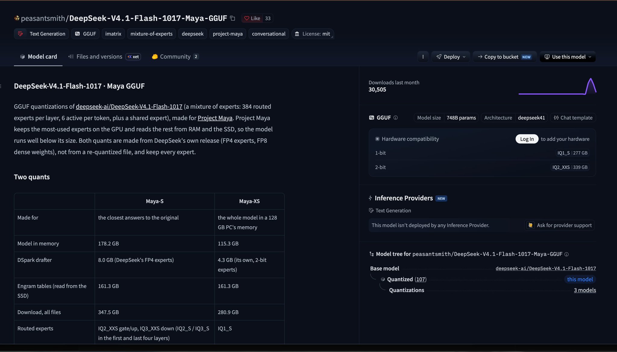The height and width of the screenshot is (352, 617).
Task: Select the mixture-of-experts tag
Action: 152,34
